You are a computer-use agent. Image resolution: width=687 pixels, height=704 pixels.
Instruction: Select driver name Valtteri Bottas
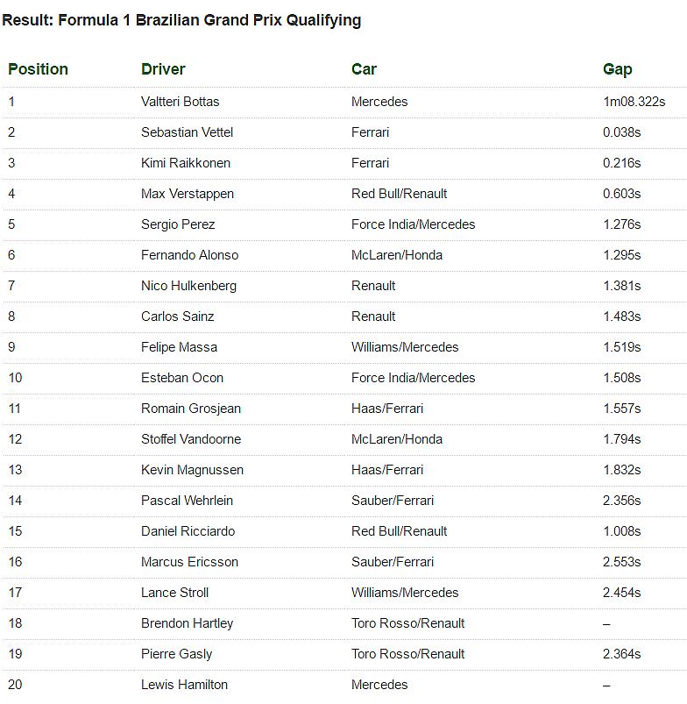(180, 102)
